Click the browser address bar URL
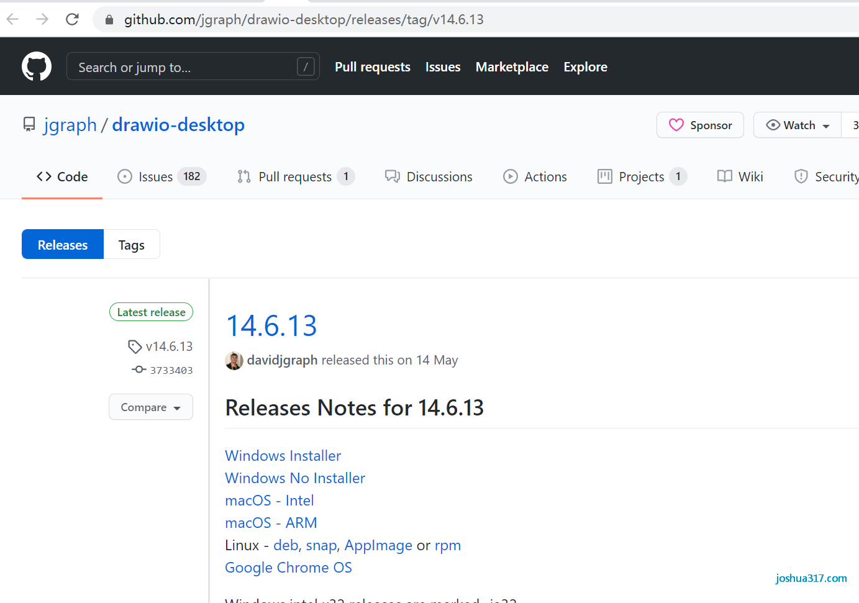Viewport: 859px width, 603px height. click(x=304, y=19)
